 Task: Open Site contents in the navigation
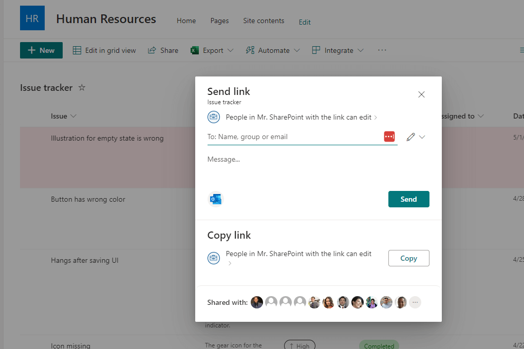264,21
